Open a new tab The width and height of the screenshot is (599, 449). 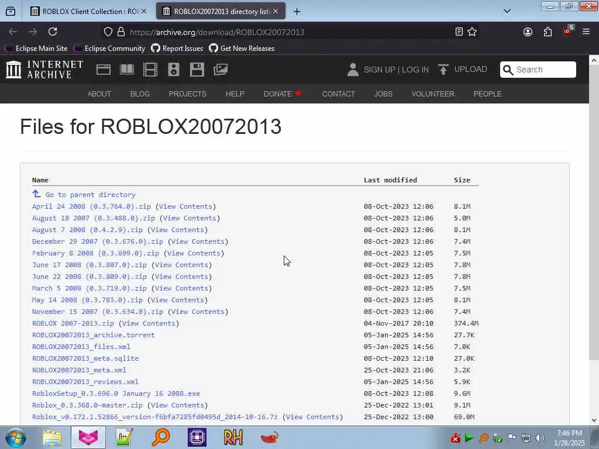pyautogui.click(x=297, y=12)
